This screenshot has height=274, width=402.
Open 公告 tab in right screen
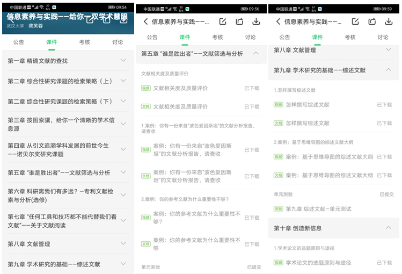pyautogui.click(x=284, y=37)
